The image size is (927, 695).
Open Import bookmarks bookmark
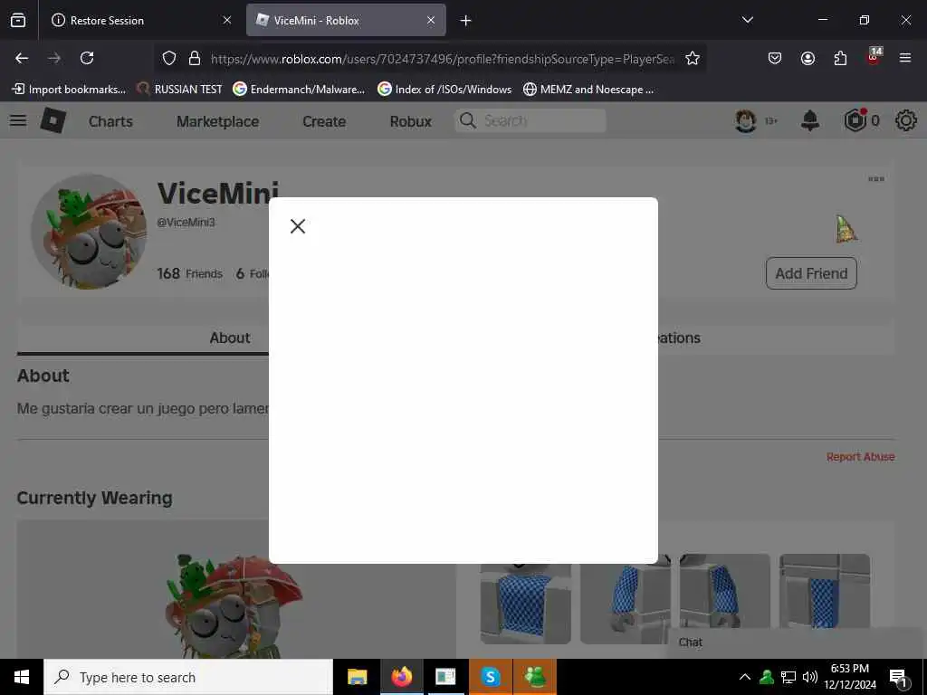pyautogui.click(x=69, y=90)
